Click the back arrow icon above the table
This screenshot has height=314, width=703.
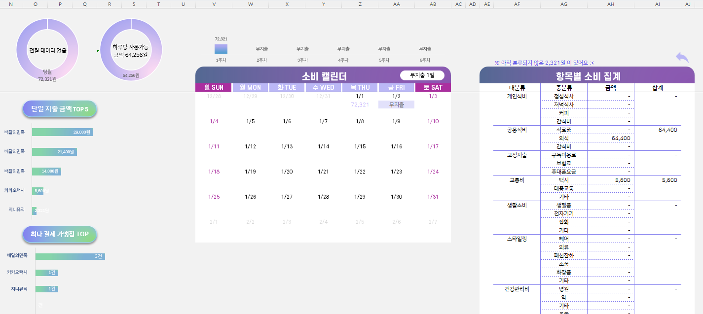(x=682, y=57)
